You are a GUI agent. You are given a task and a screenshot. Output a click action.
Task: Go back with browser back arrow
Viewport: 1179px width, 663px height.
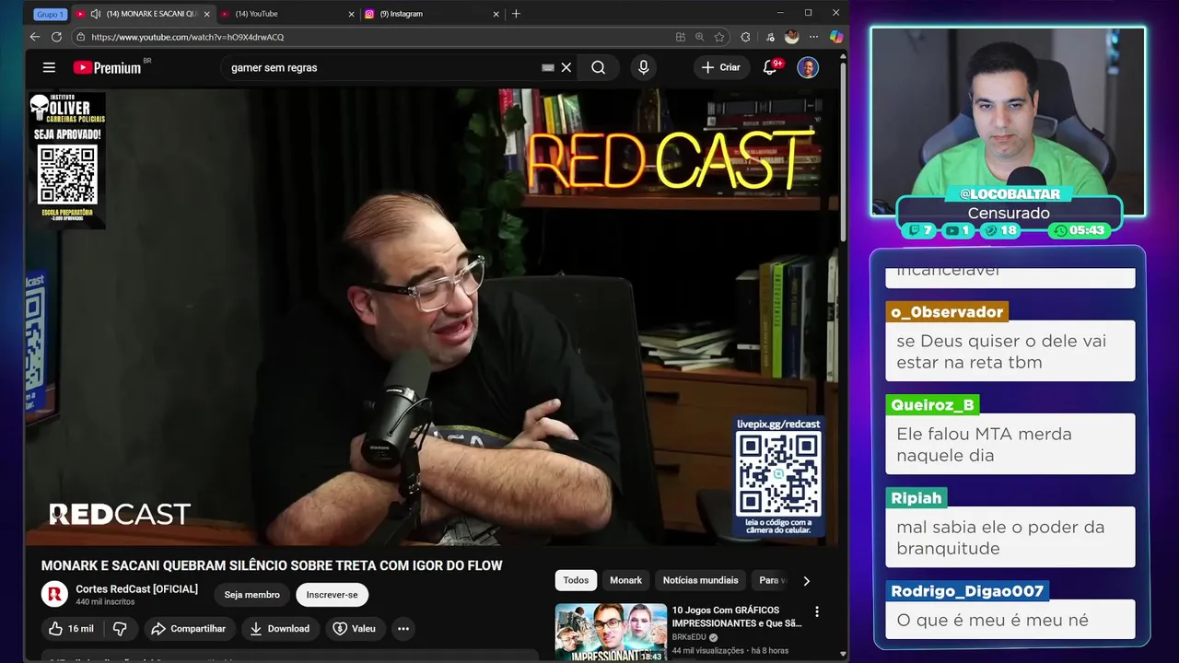[x=35, y=37]
